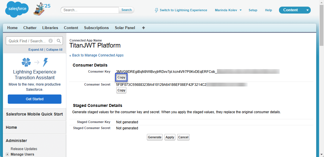Click the Apply button
324x157 pixels.
(x=170, y=137)
